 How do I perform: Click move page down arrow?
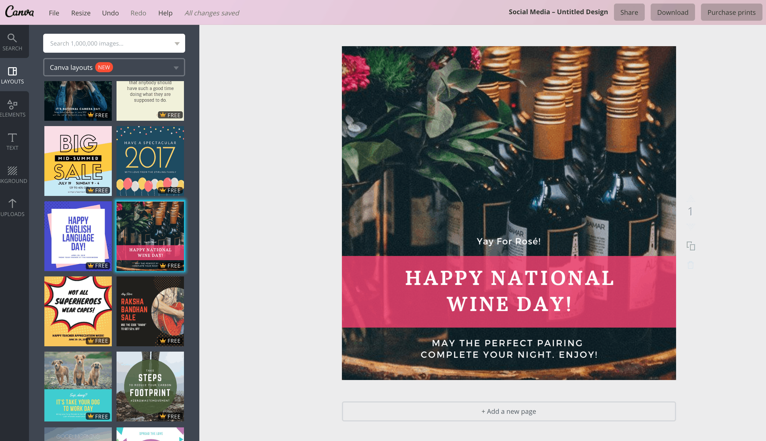click(690, 226)
